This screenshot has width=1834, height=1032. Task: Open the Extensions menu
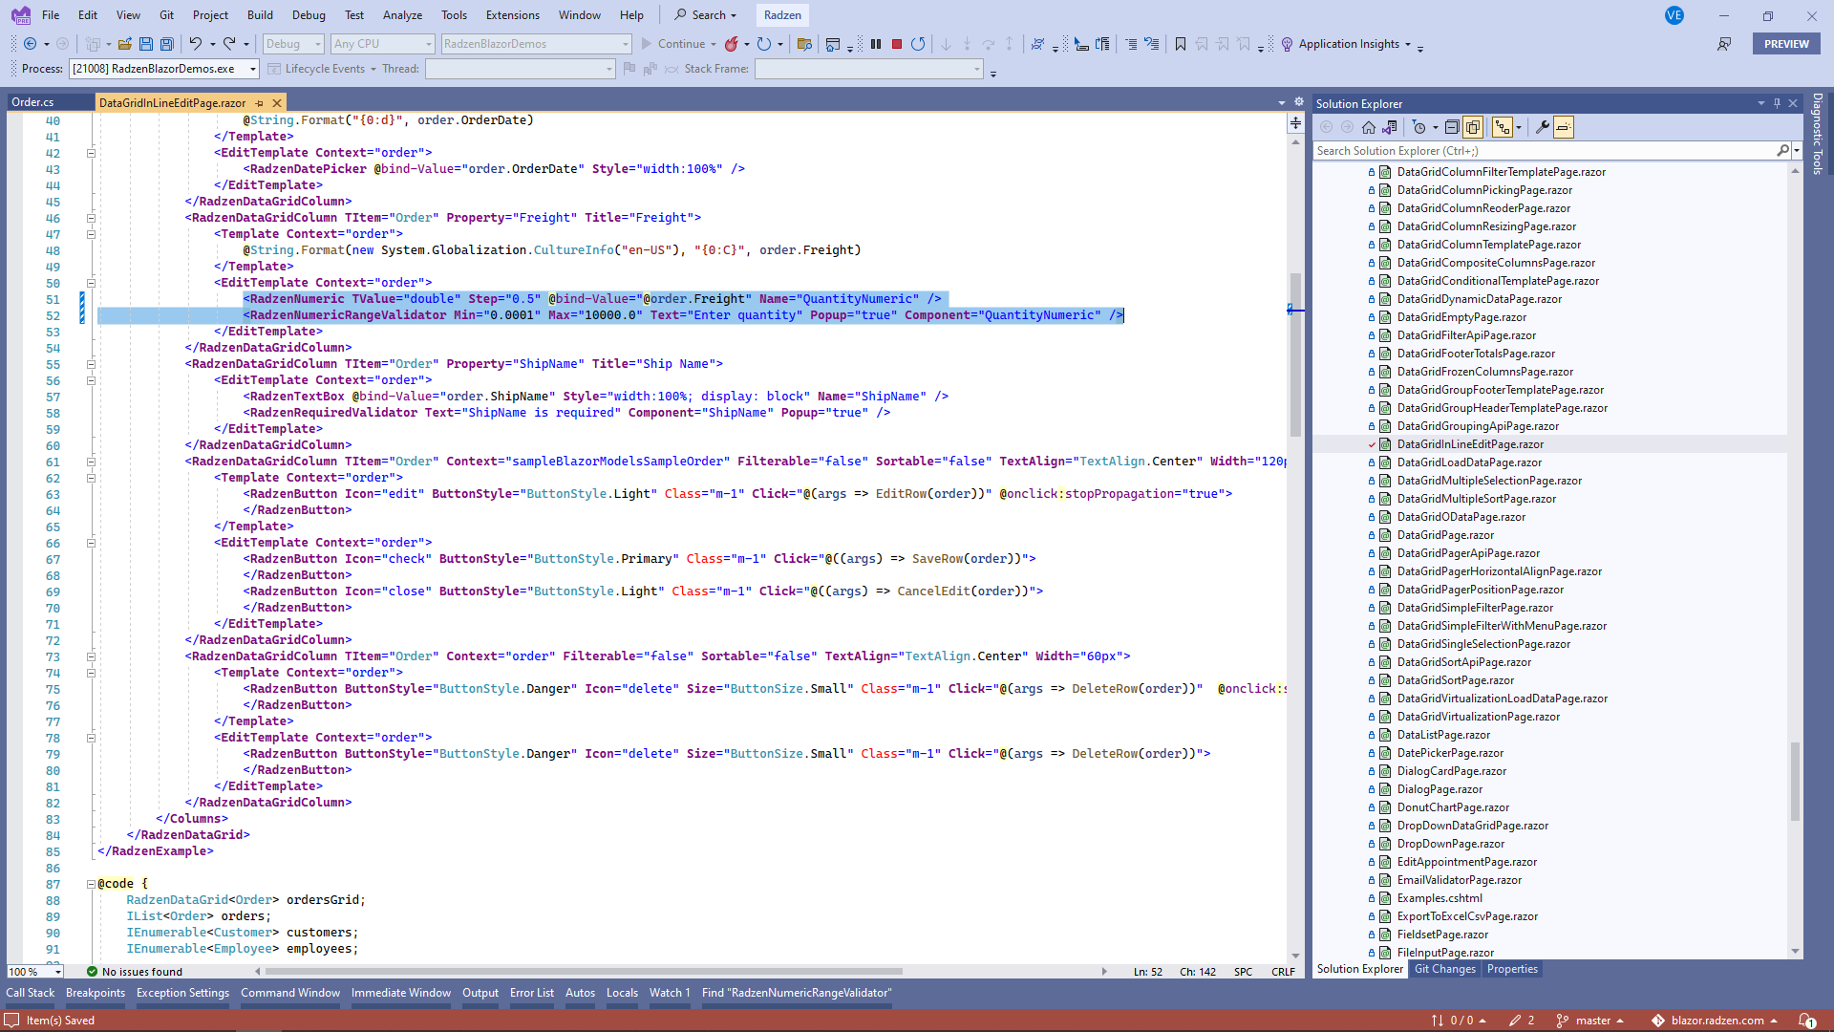pos(513,15)
